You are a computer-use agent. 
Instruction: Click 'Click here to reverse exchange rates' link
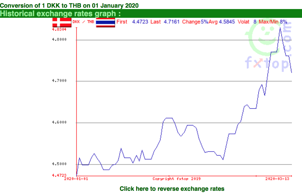click(172, 189)
